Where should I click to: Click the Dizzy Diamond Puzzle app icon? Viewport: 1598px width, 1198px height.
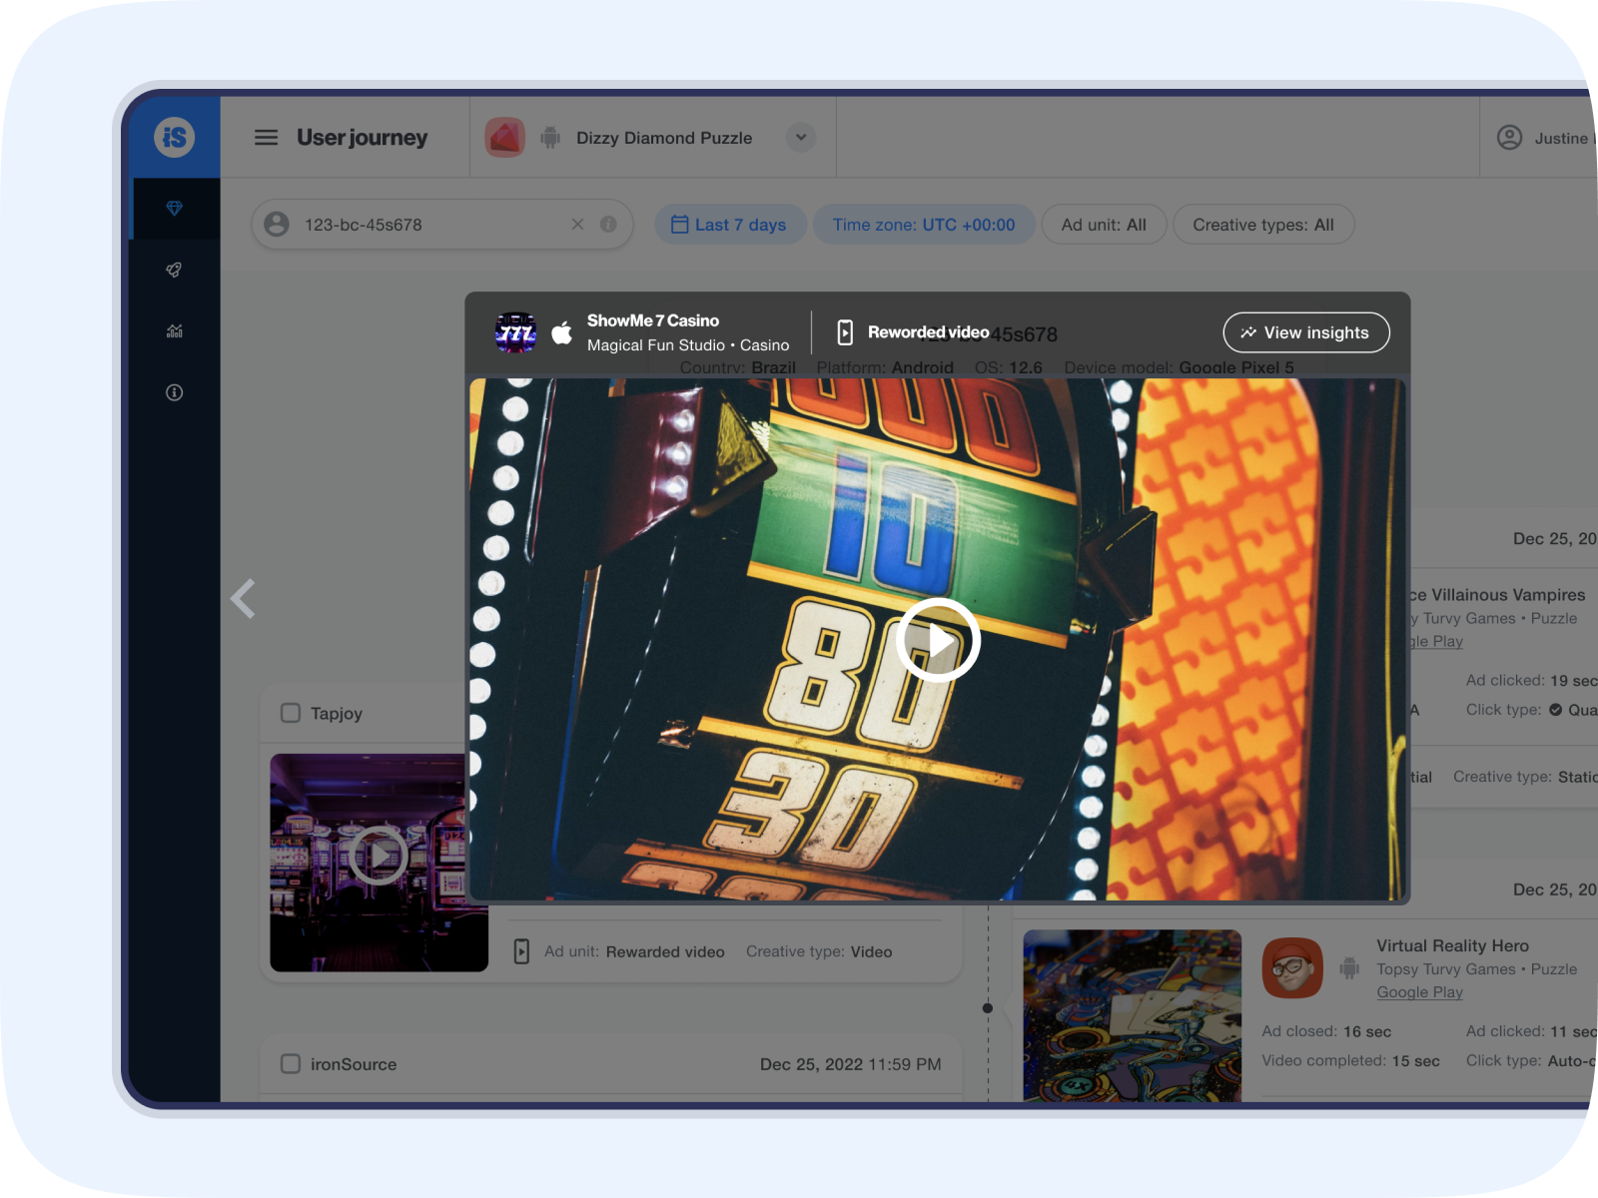[505, 138]
